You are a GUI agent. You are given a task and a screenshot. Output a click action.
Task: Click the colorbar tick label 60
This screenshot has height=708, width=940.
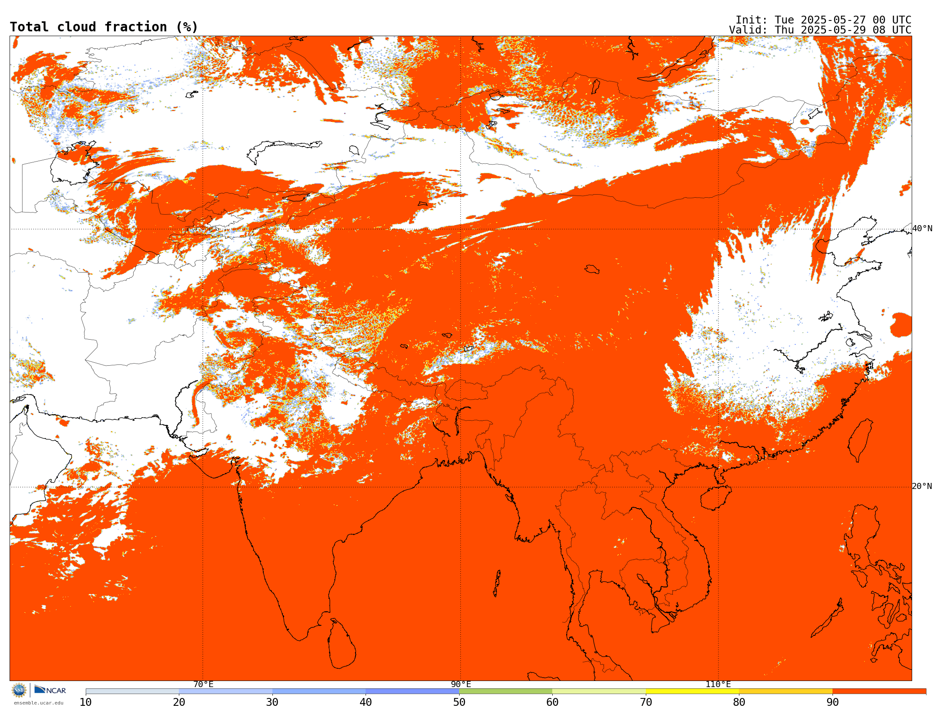pos(552,702)
